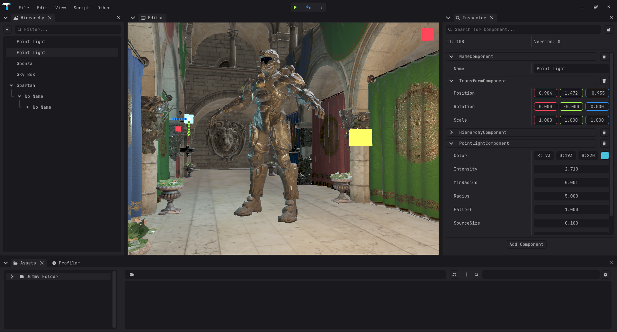This screenshot has height=332, width=617.
Task: Click the Inspector lock icon
Action: pyautogui.click(x=609, y=30)
